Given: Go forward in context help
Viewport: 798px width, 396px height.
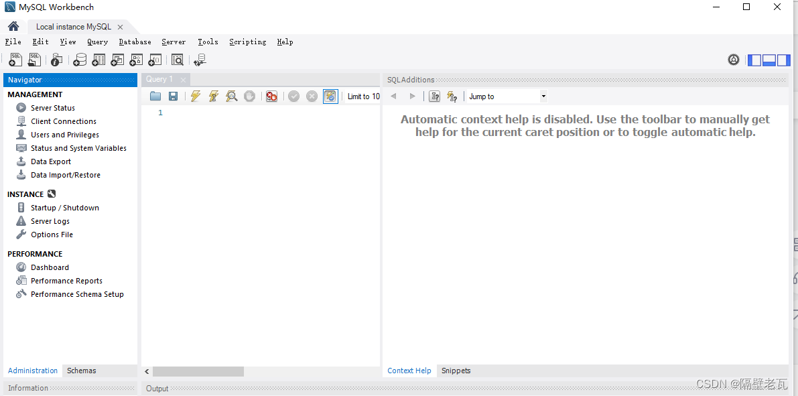Looking at the screenshot, I should [x=412, y=96].
